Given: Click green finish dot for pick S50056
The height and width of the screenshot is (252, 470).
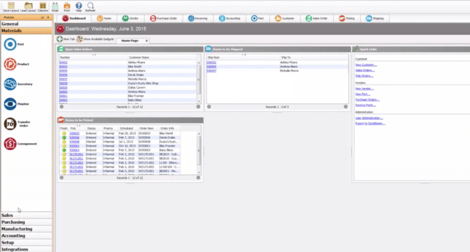Looking at the screenshot, I should (x=64, y=137).
